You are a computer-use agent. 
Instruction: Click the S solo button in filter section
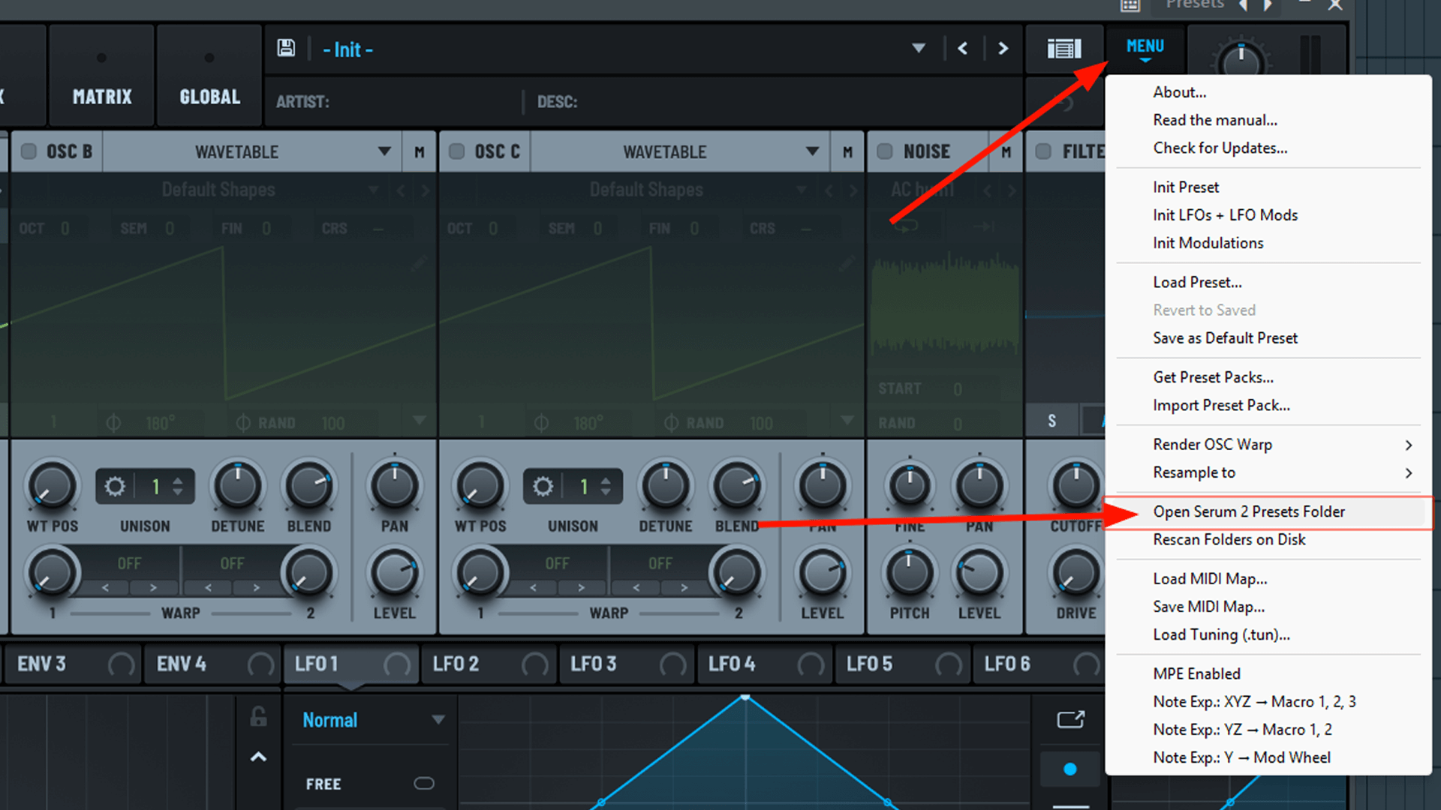[x=1051, y=420]
